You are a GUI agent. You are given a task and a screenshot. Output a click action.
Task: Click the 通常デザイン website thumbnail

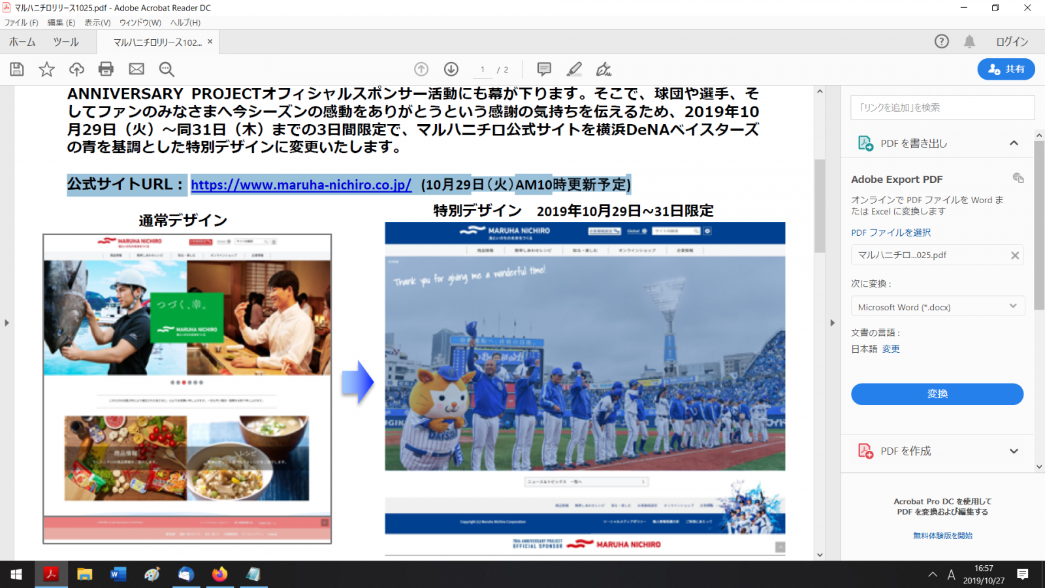coord(187,389)
